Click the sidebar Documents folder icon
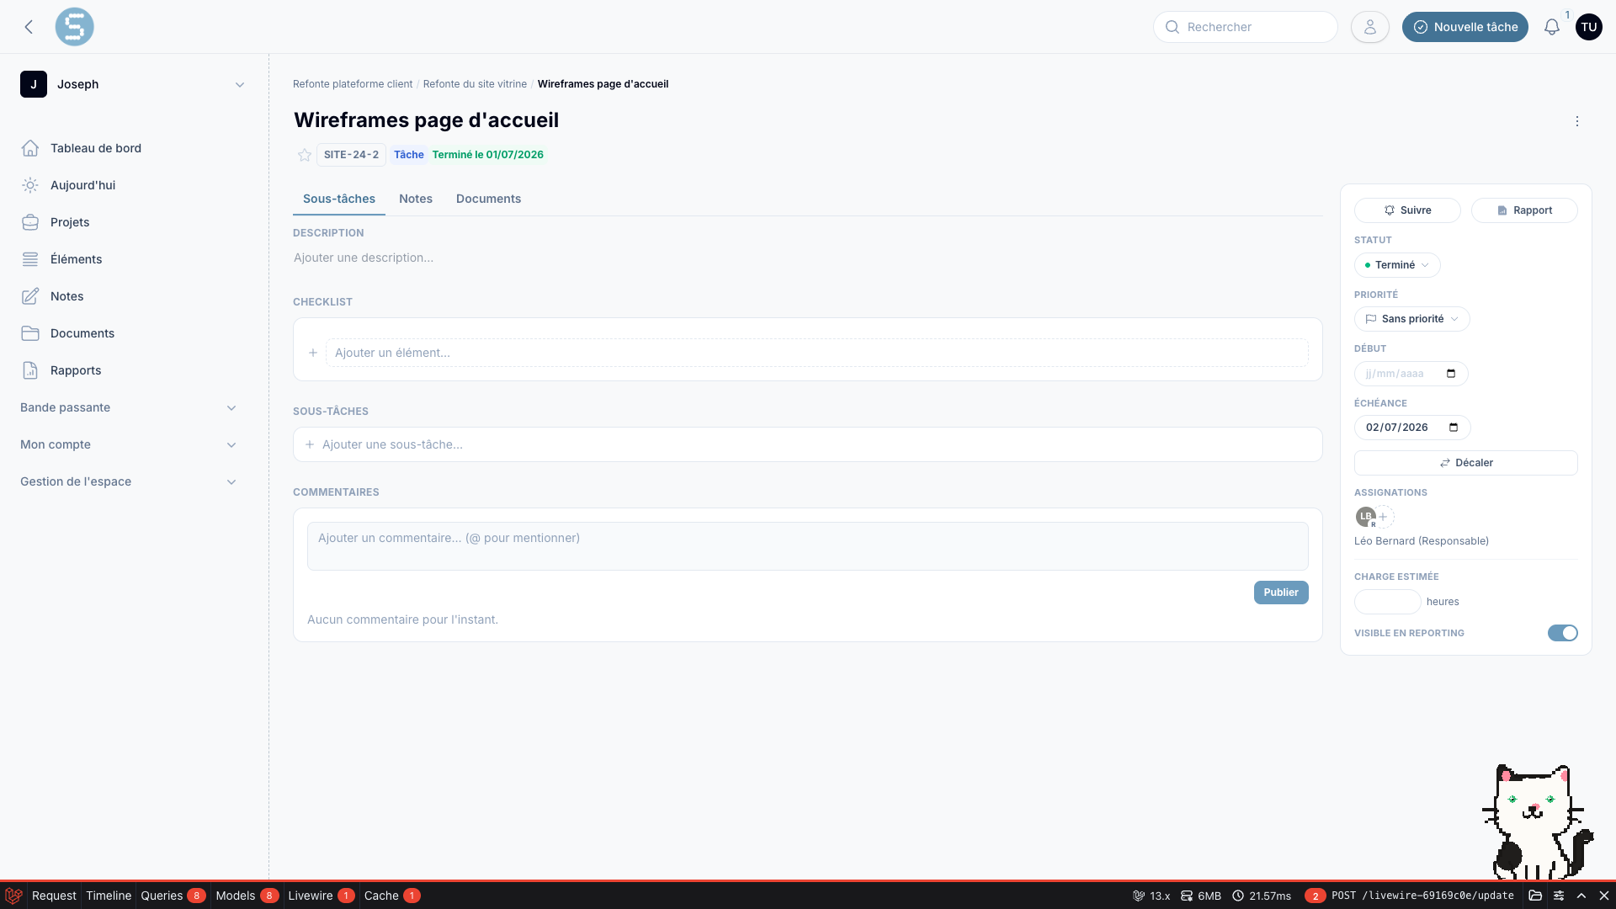Image resolution: width=1616 pixels, height=909 pixels. [30, 333]
